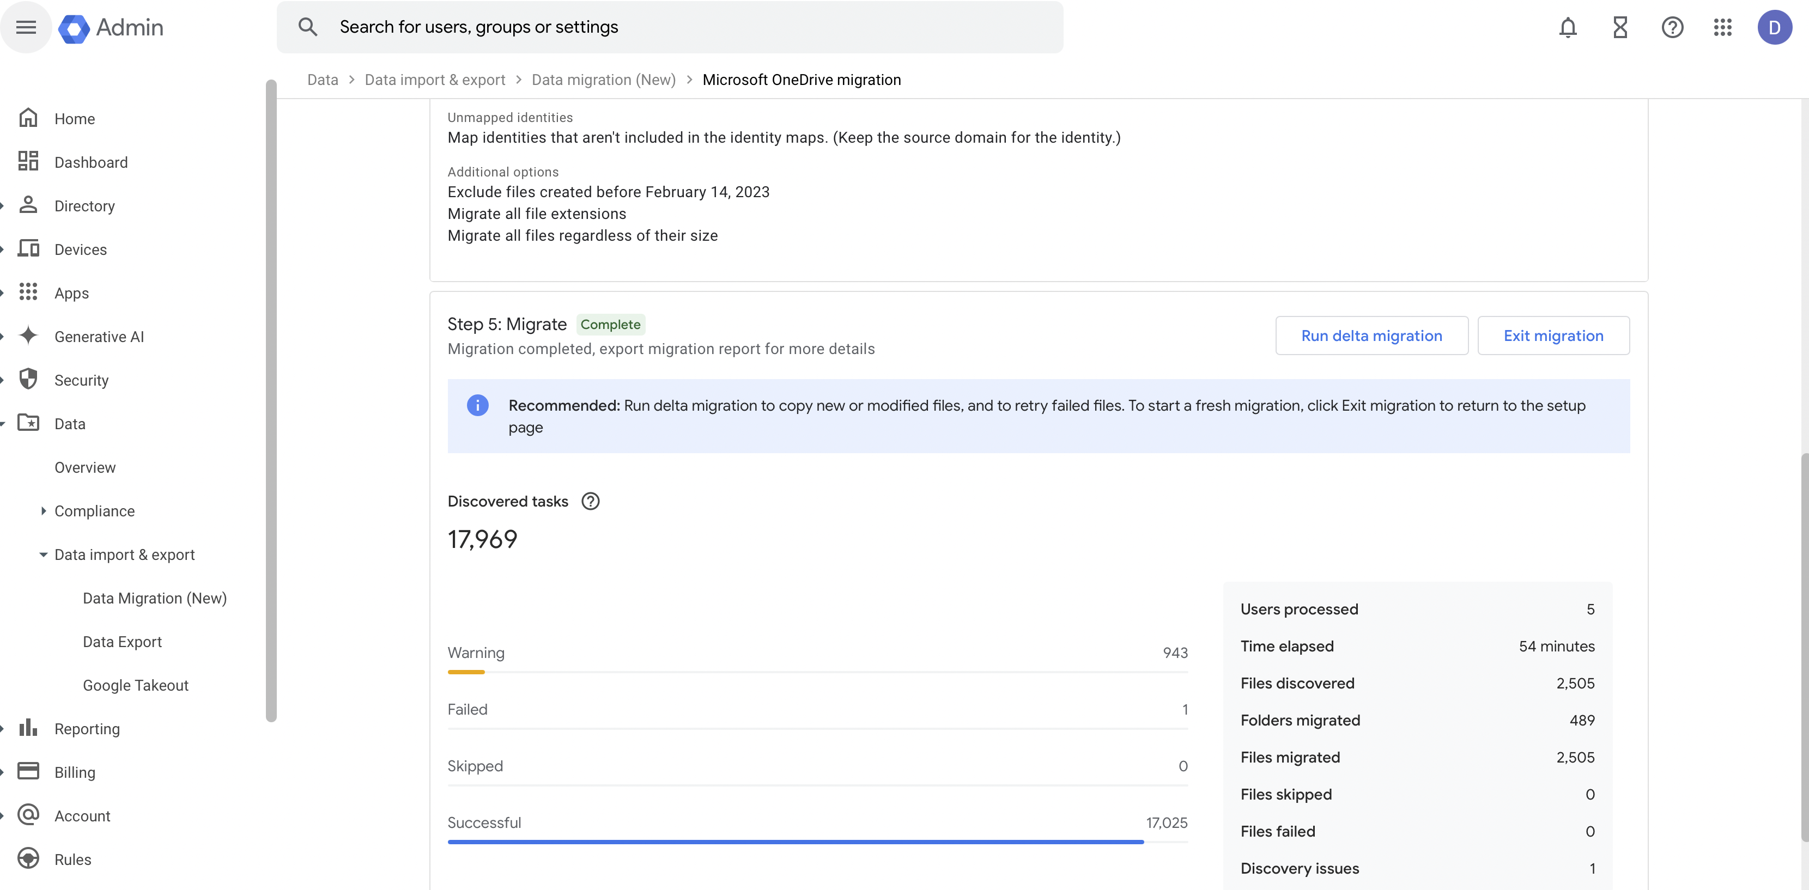
Task: Click the page vertical scrollbar
Action: pyautogui.click(x=1804, y=646)
